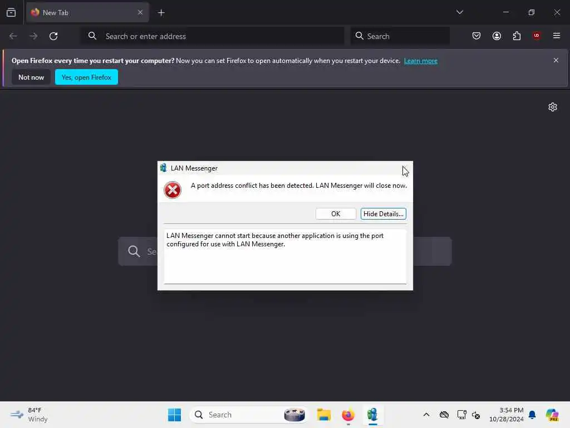Open the Learn more link
570x428 pixels.
click(421, 61)
